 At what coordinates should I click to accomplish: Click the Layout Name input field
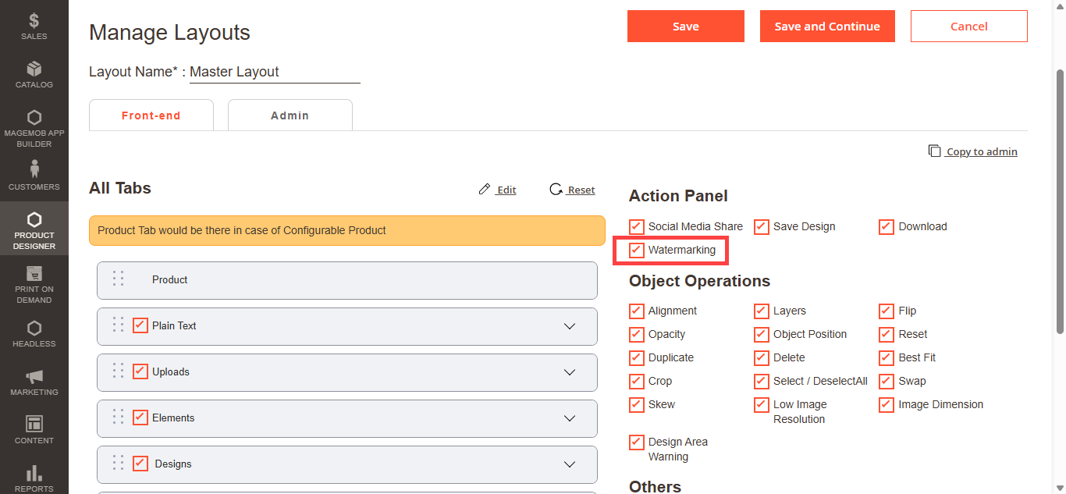275,72
